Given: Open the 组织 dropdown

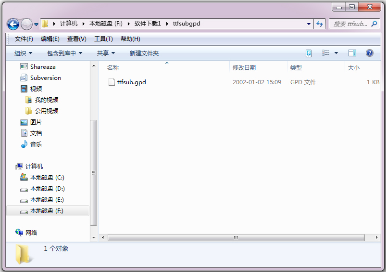Looking at the screenshot, I should [23, 53].
